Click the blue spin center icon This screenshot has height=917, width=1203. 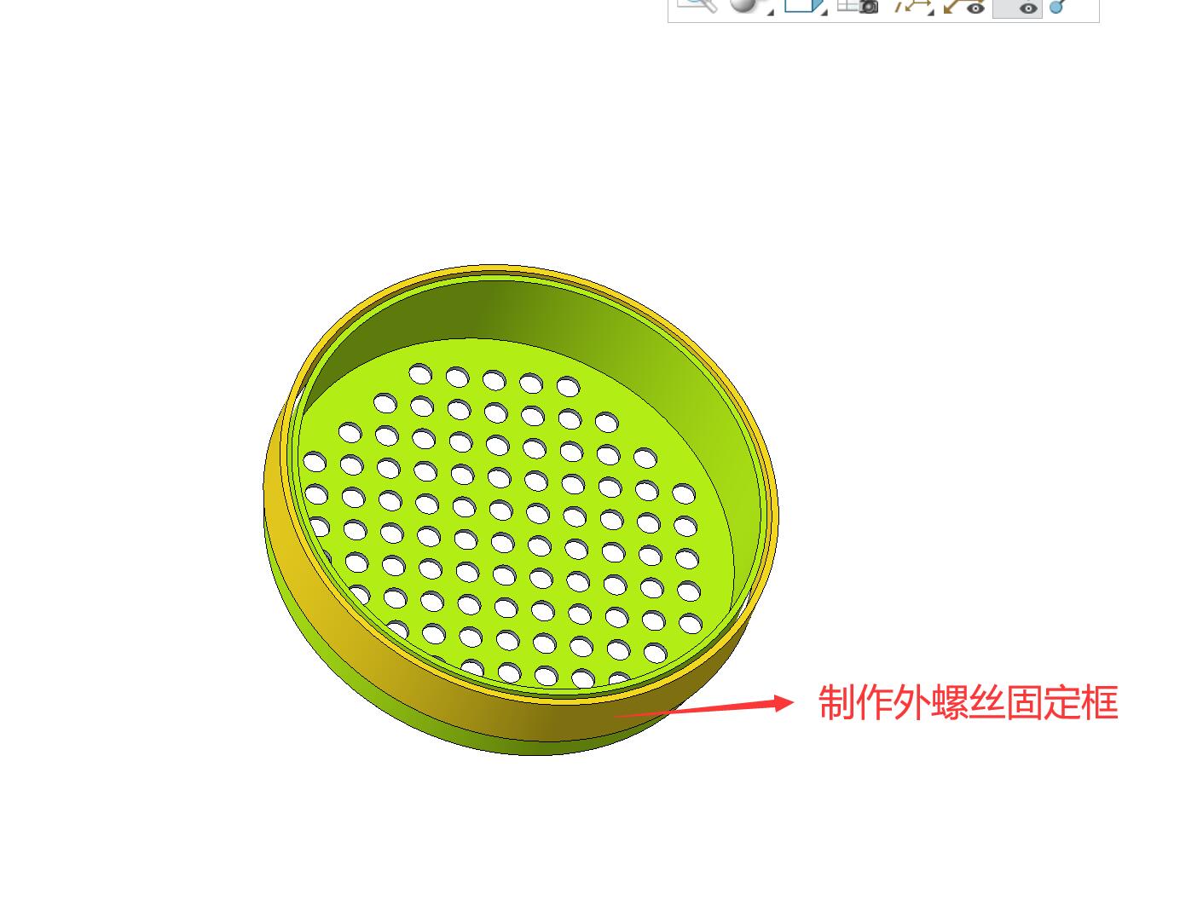click(x=1058, y=6)
